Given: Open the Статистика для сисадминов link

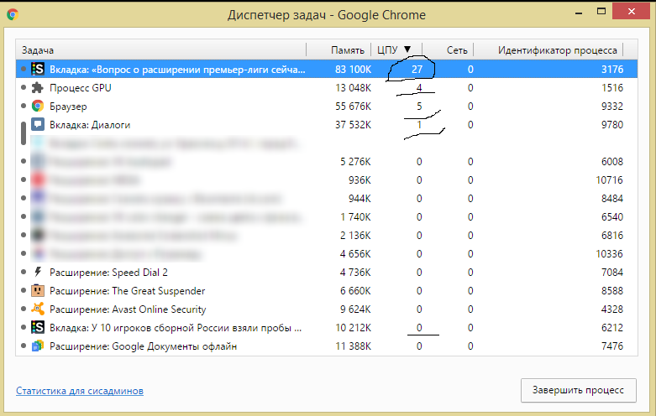Looking at the screenshot, I should coord(80,391).
